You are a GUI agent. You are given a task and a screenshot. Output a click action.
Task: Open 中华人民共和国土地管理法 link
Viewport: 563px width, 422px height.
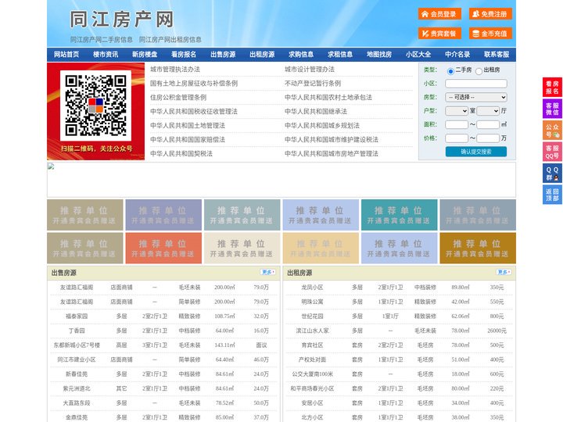click(x=188, y=125)
